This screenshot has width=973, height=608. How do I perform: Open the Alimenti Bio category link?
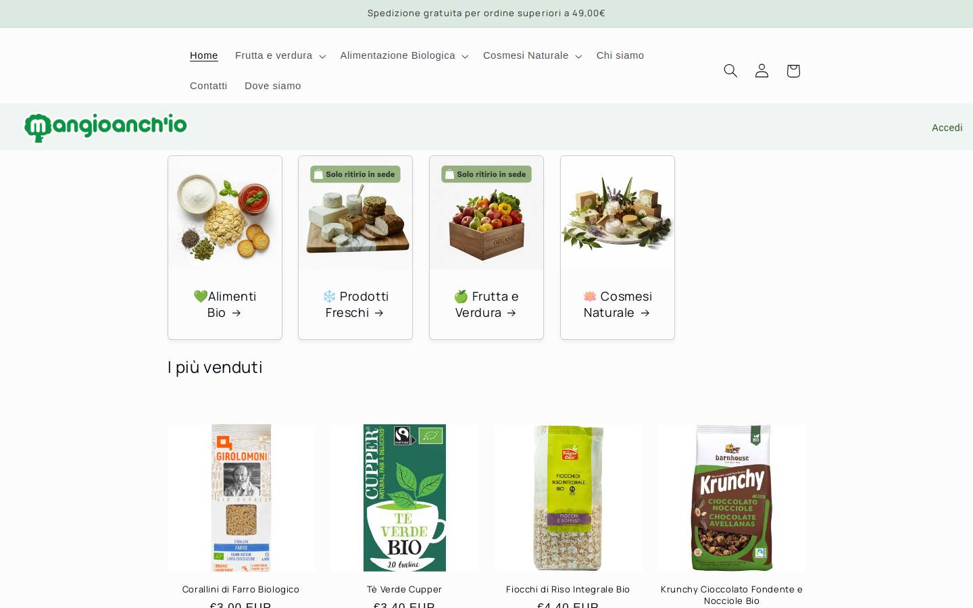click(225, 304)
